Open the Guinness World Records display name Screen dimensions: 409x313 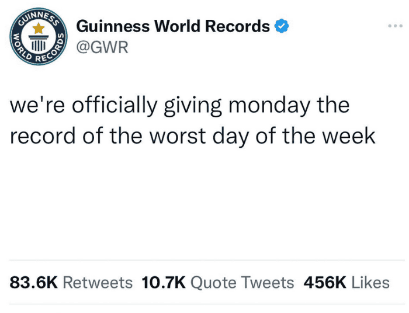(x=173, y=26)
